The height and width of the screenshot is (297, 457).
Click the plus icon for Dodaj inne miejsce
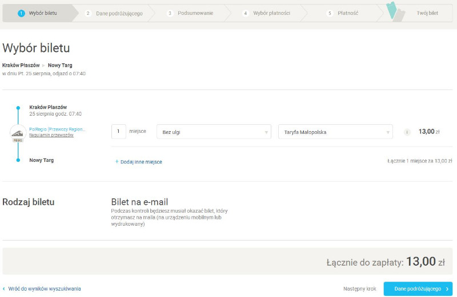click(x=117, y=162)
